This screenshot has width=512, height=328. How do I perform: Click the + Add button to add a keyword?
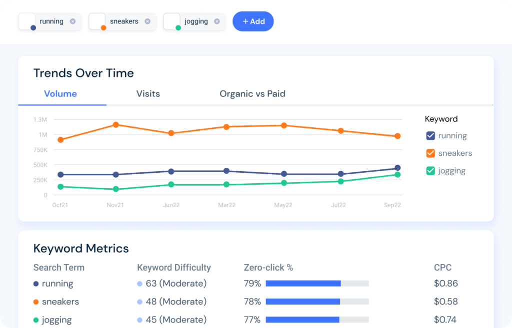(x=253, y=21)
